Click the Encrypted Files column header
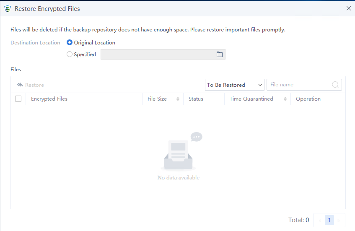The image size is (355, 231). coord(49,99)
